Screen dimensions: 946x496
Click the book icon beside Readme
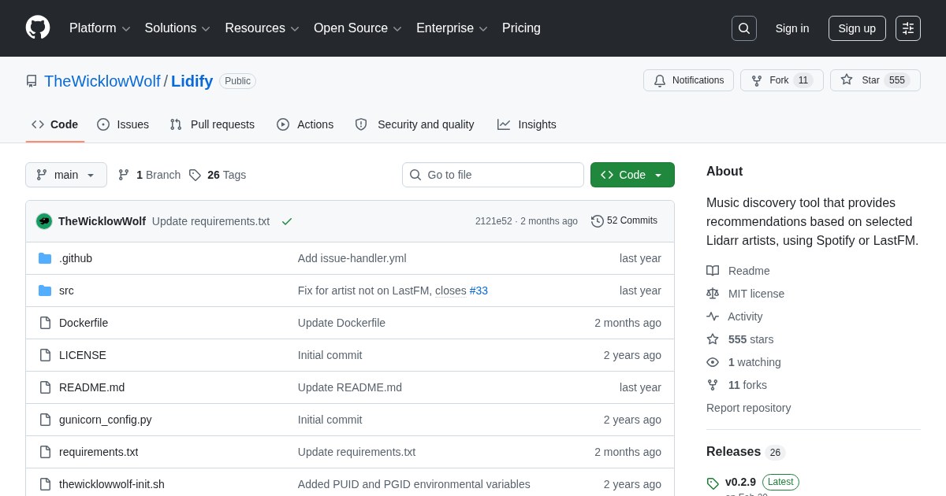[713, 271]
